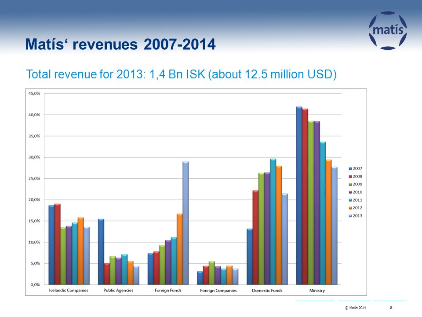Select the 'Public Agencies' axis label
Screen dimensions: 422x317
(118, 290)
